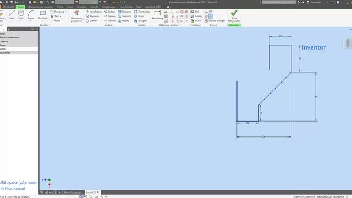Screen dimensions: 352x198
Task: Open the Erste Schritte ribbon tab
Action: click(x=126, y=7)
